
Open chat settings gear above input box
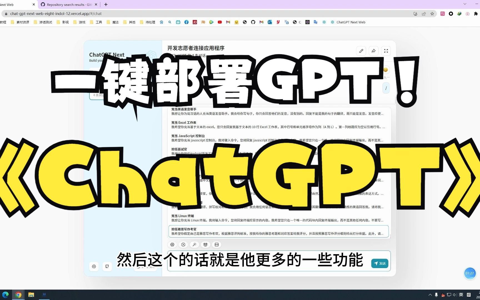pyautogui.click(x=172, y=244)
